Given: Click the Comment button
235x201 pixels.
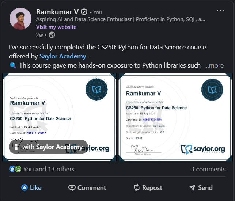Looking at the screenshot, I should click(x=87, y=188).
